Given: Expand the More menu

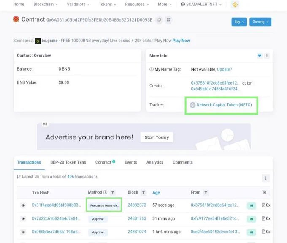Looking at the screenshot, I should point(165,4).
